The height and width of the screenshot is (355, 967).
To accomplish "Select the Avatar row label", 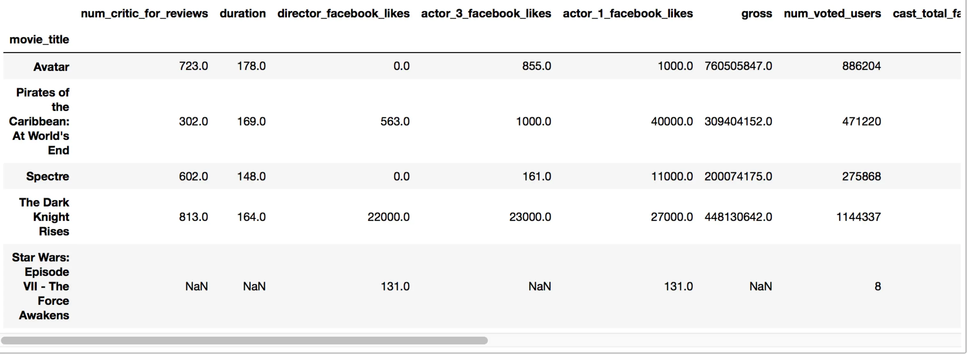I will point(51,67).
